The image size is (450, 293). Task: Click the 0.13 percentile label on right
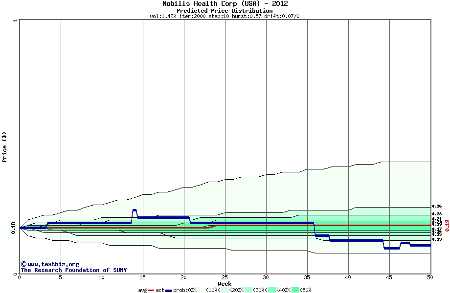437,239
